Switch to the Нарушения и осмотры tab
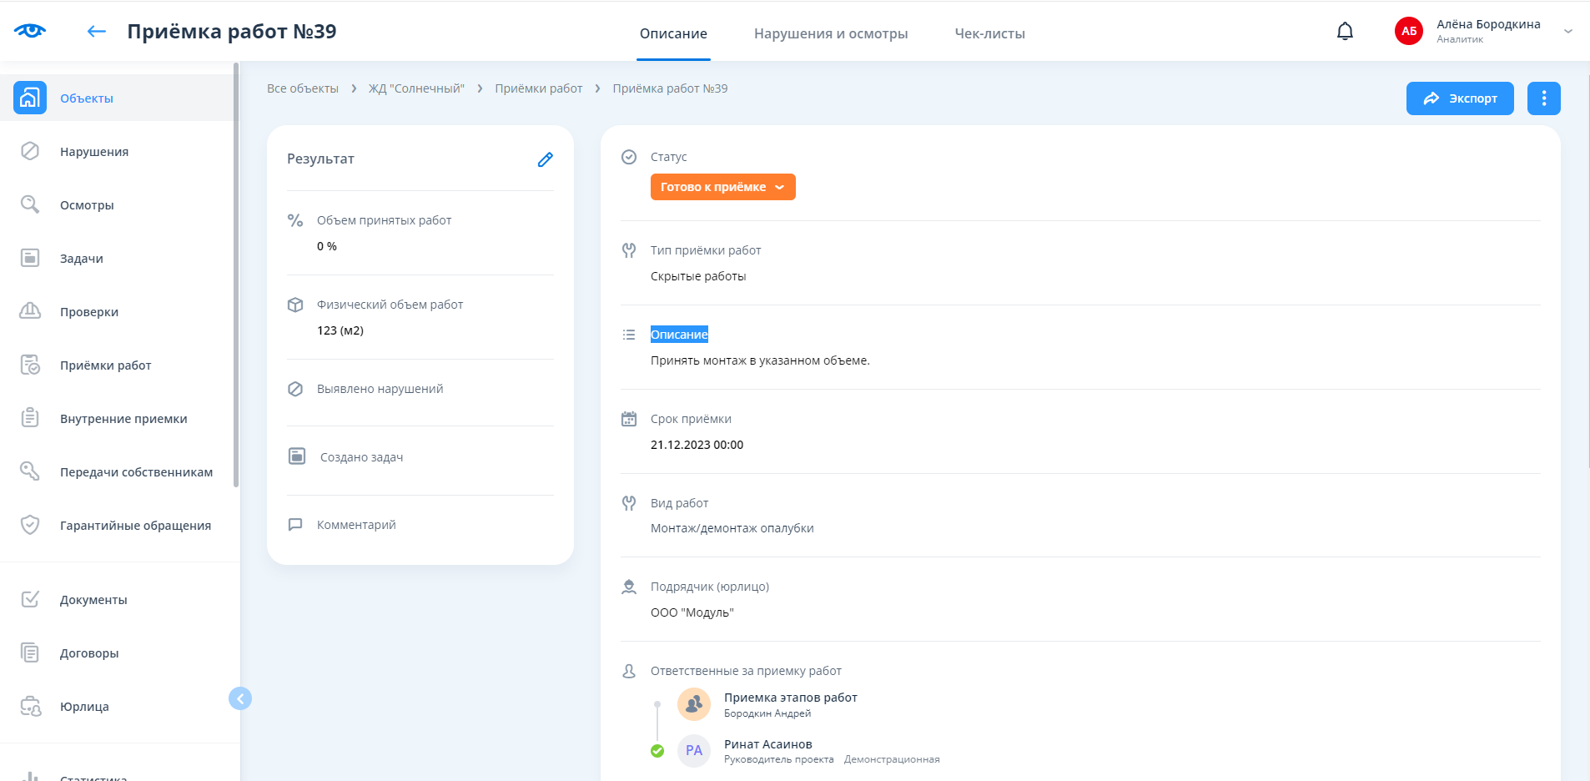Screen dimensions: 1590x781 tap(830, 33)
